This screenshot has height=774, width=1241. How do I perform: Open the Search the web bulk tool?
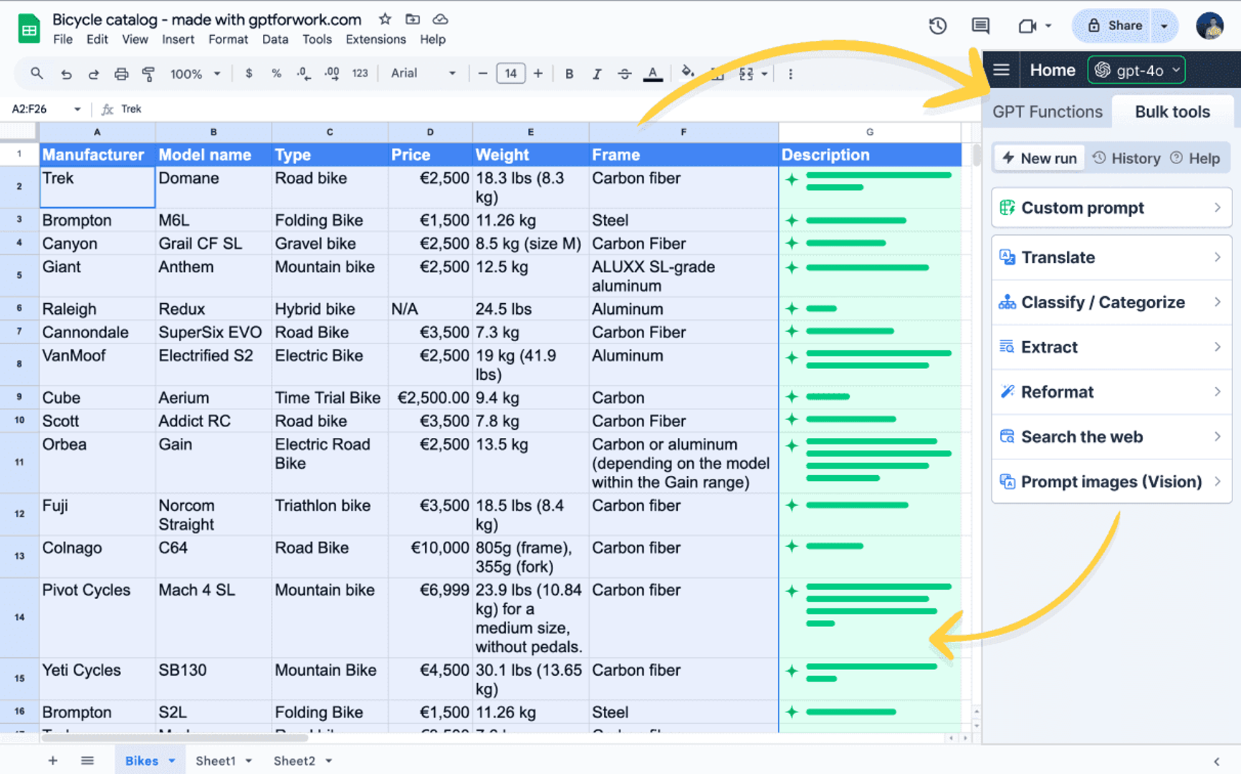[x=1082, y=436]
